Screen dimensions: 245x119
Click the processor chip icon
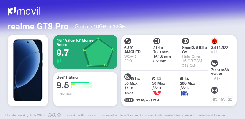(186, 41)
